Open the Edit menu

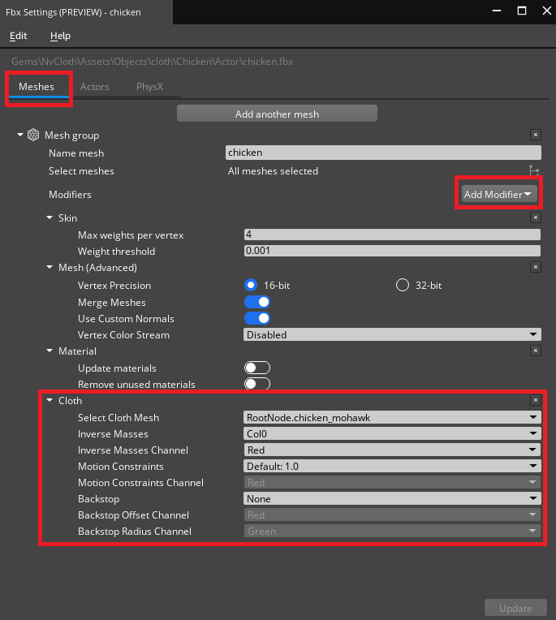tap(18, 36)
